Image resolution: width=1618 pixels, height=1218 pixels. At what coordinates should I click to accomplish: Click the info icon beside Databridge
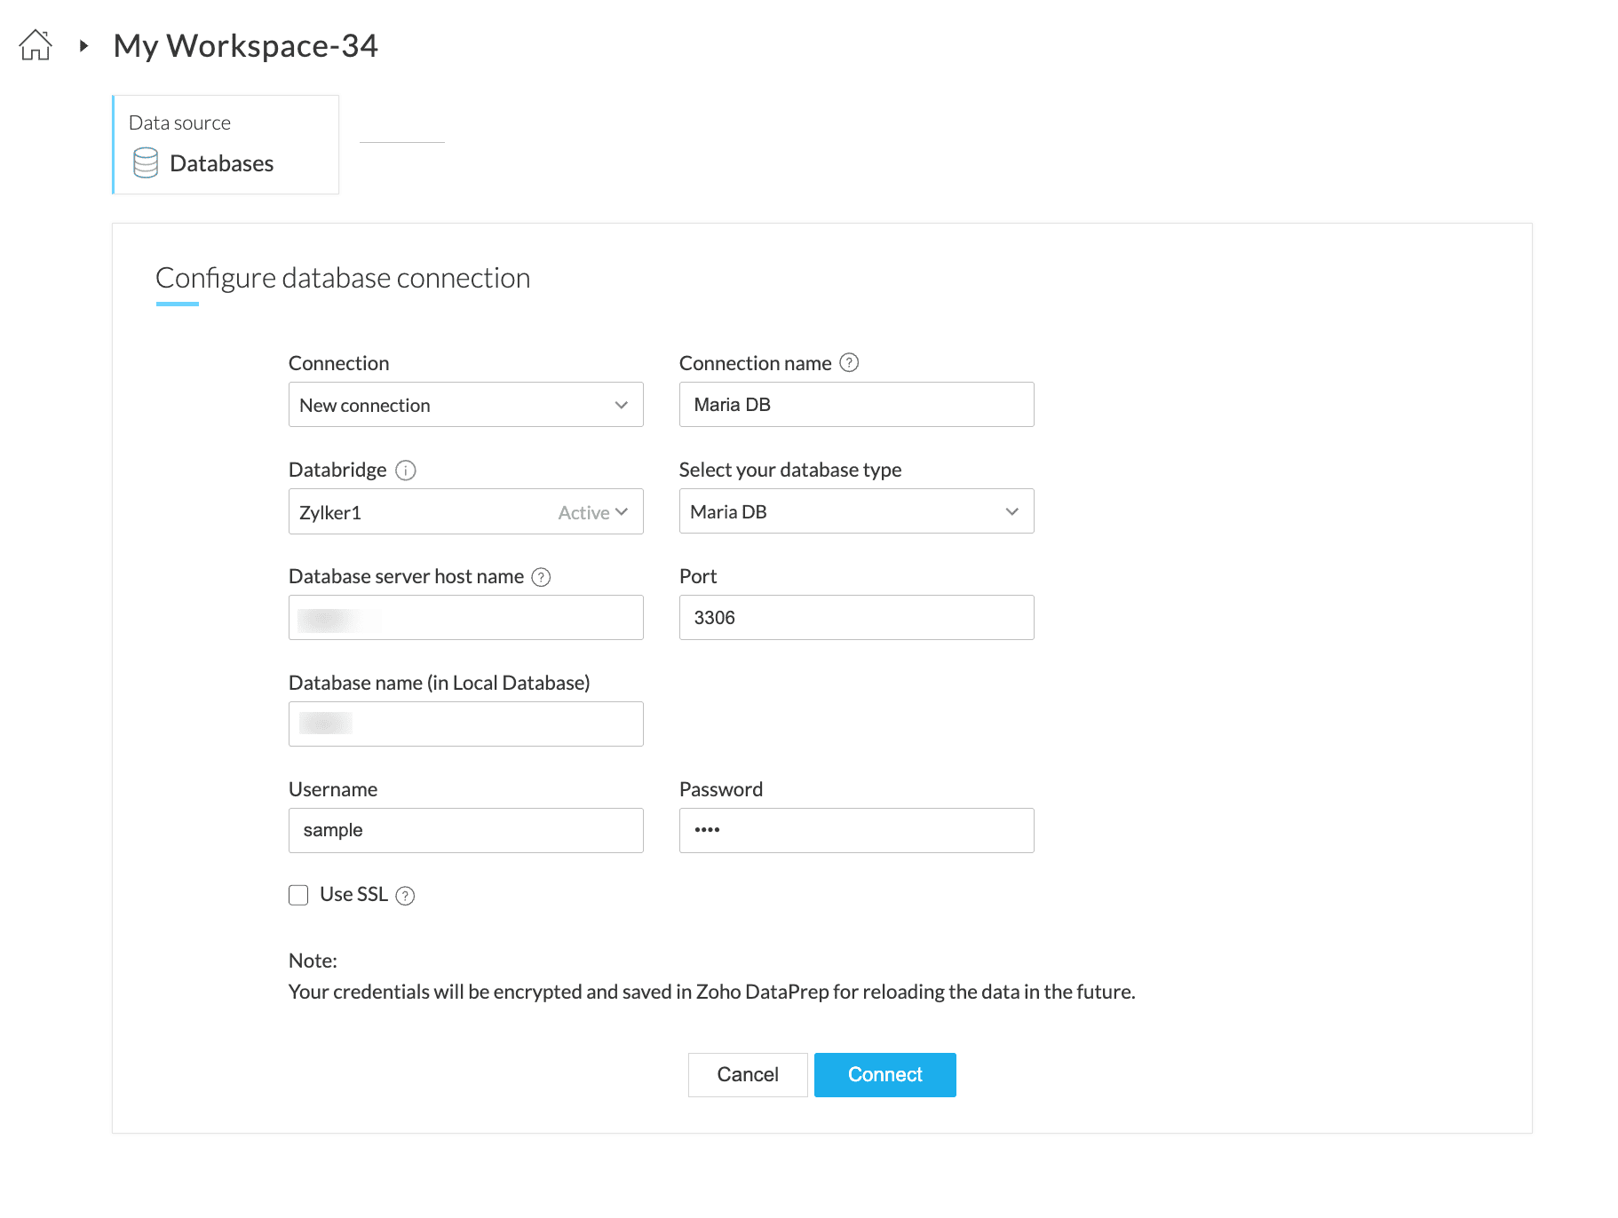coord(406,471)
